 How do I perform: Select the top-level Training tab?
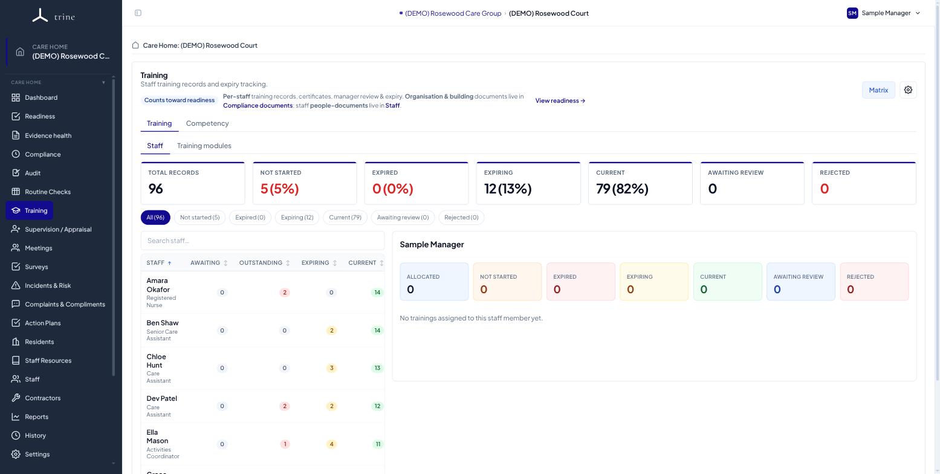(160, 123)
